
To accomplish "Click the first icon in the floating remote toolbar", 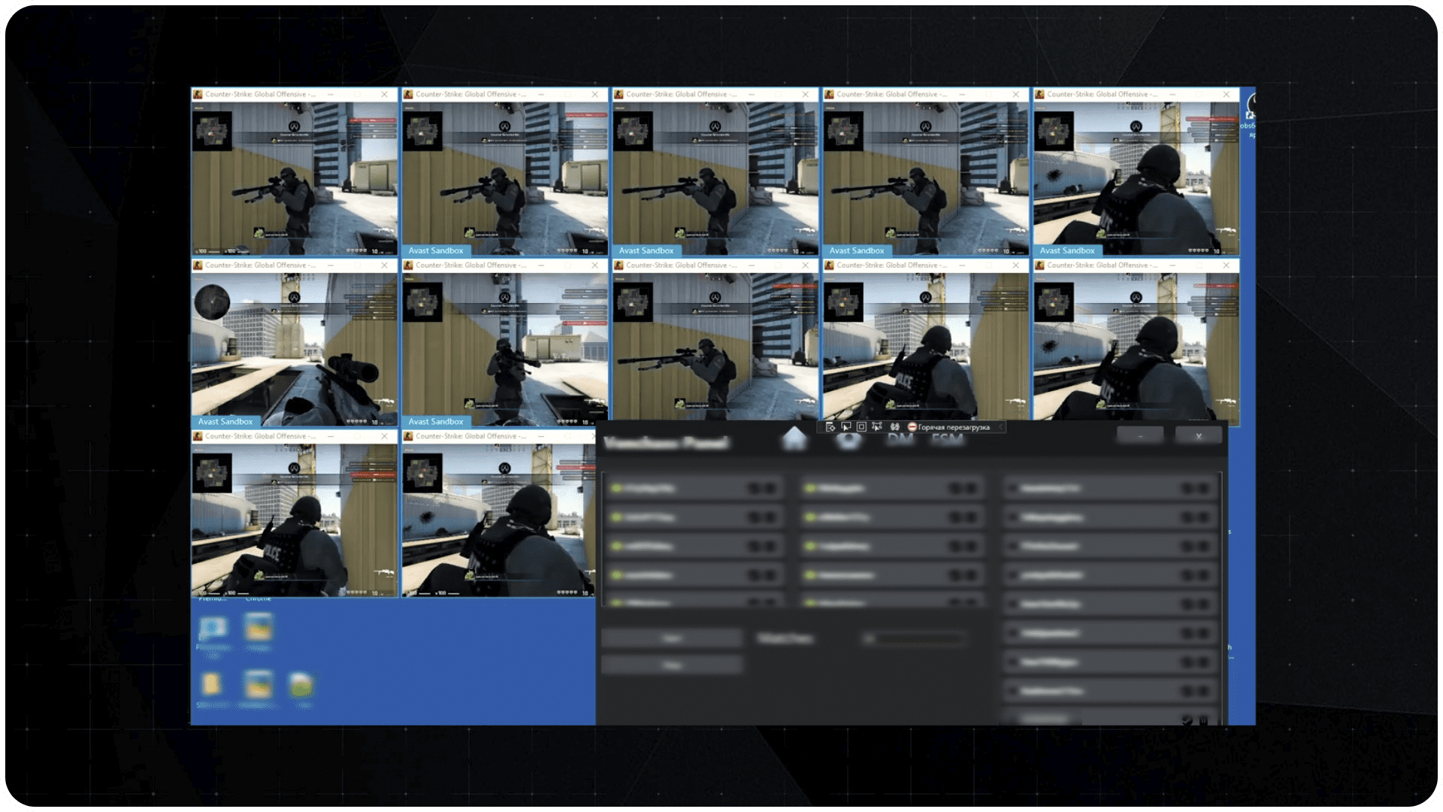I will tap(830, 427).
